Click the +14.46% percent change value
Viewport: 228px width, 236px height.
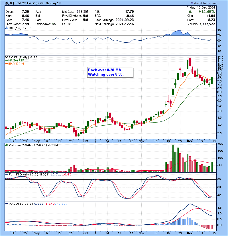pyautogui.click(x=207, y=12)
